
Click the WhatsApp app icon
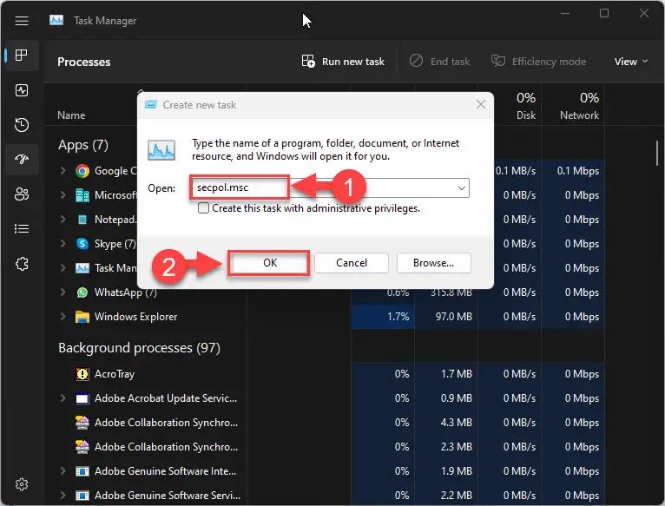pyautogui.click(x=82, y=292)
